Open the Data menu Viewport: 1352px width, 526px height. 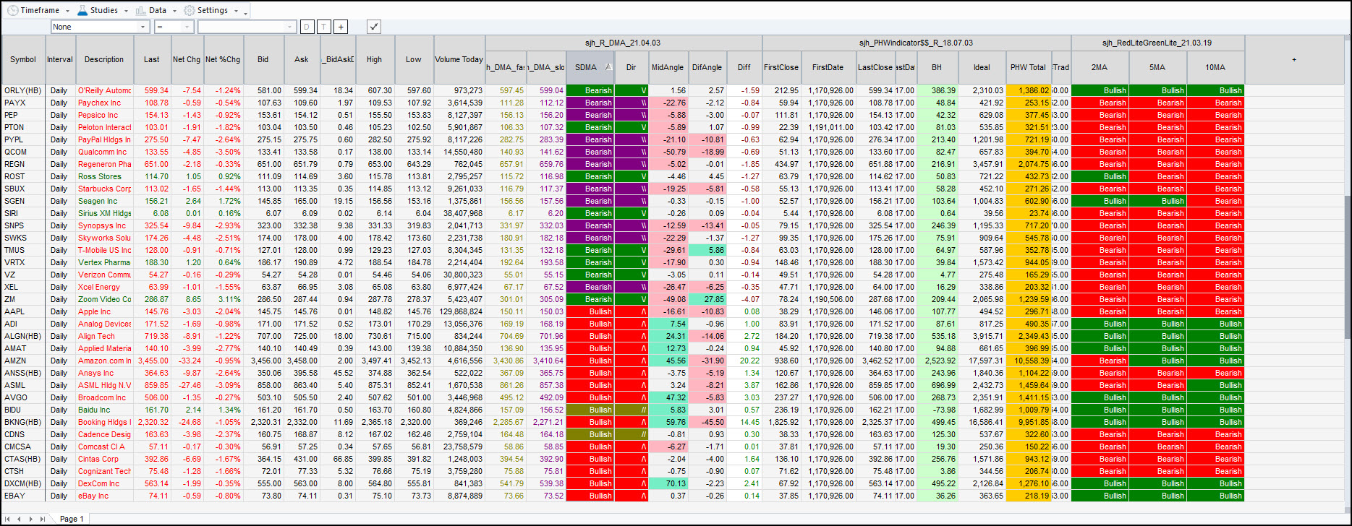pyautogui.click(x=156, y=10)
